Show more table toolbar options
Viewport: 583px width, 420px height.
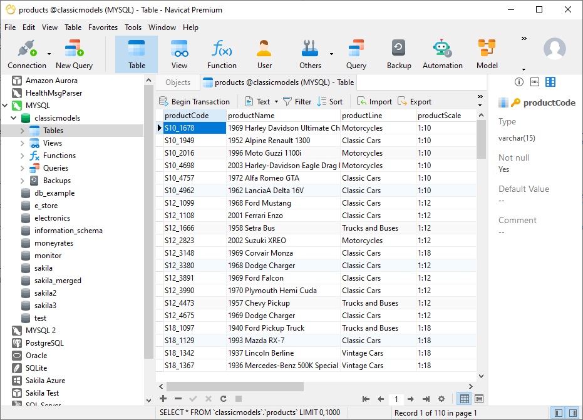point(480,97)
